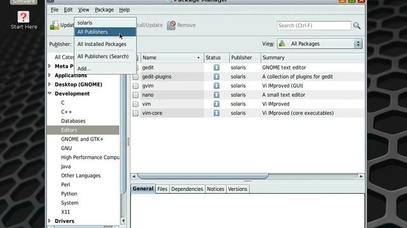Check the gvim package checkbox
Screen dimensions: 407x228
[135, 86]
